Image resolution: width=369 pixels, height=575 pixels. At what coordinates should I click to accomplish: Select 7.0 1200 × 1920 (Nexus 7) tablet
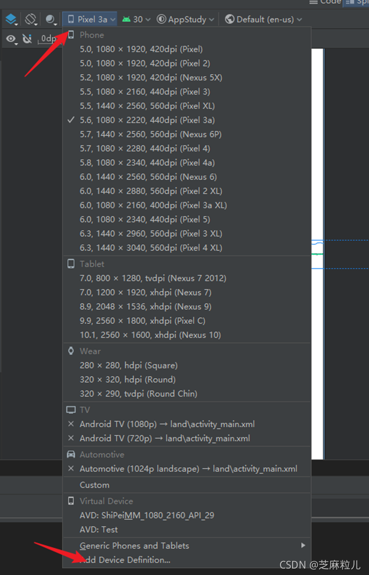(x=187, y=293)
